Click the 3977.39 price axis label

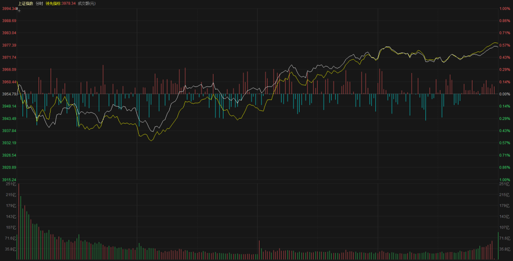point(9,45)
